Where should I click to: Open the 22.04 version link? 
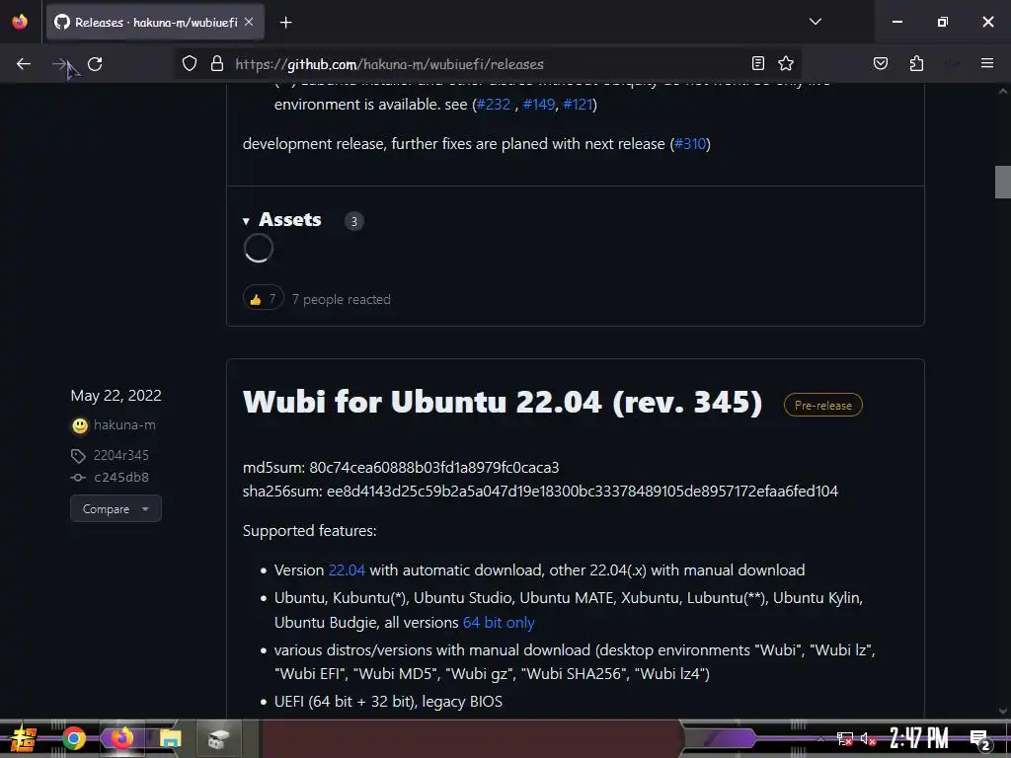(347, 570)
